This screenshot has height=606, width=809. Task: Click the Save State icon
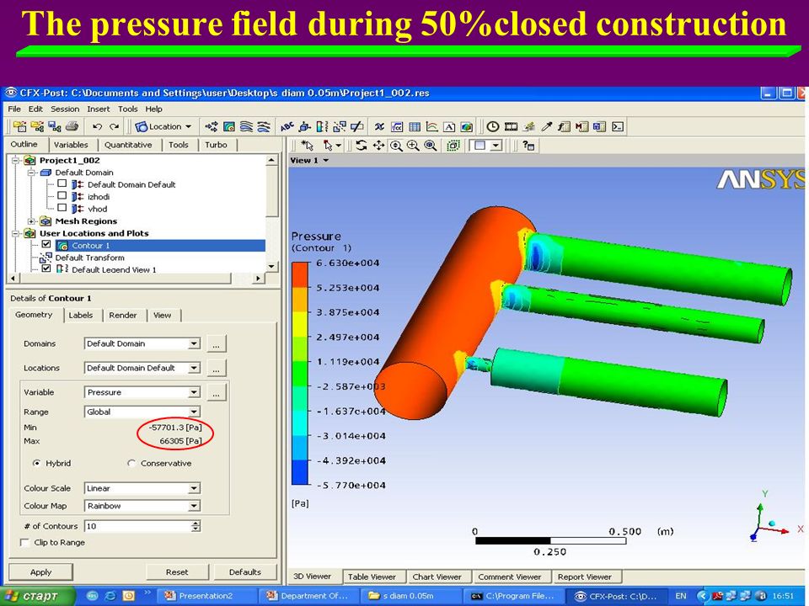coord(54,126)
